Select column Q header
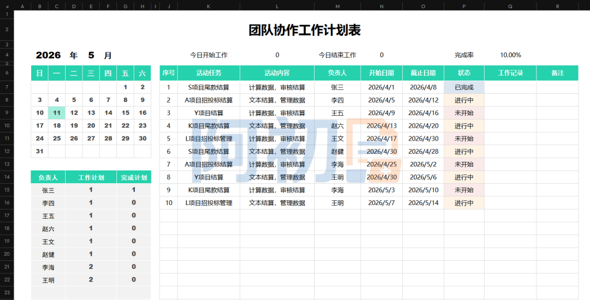The height and width of the screenshot is (300, 590). 510,6
